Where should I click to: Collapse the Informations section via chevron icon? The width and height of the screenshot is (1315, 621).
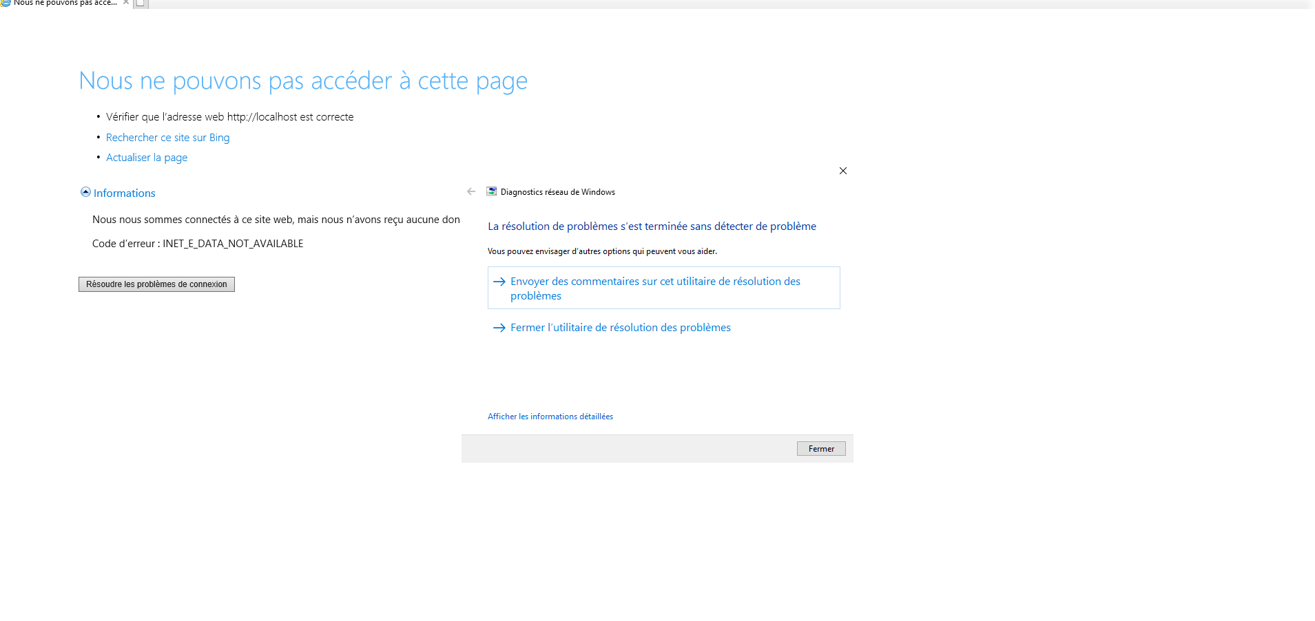(x=85, y=192)
